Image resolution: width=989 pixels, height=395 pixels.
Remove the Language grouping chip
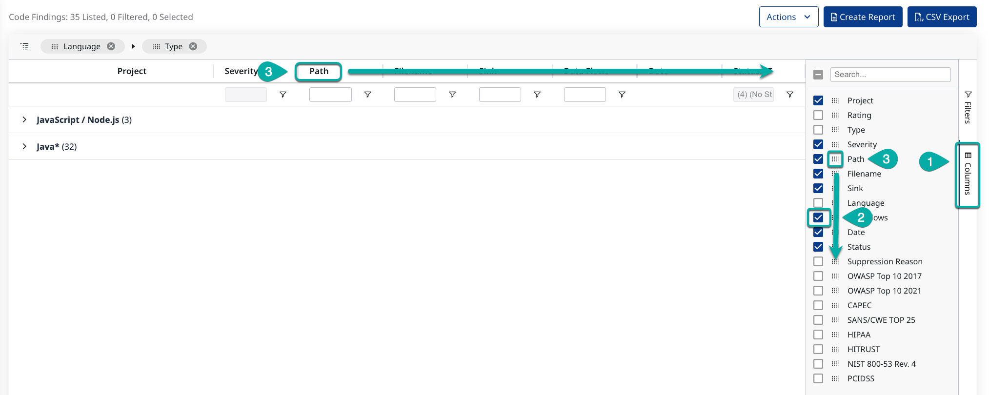[x=111, y=46]
